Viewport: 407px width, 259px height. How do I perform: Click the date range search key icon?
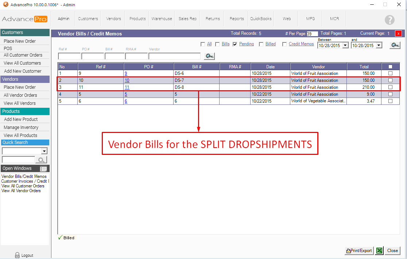point(395,45)
